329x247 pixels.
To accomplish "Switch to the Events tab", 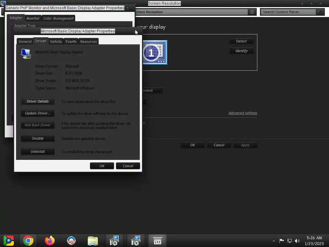I will pos(71,41).
